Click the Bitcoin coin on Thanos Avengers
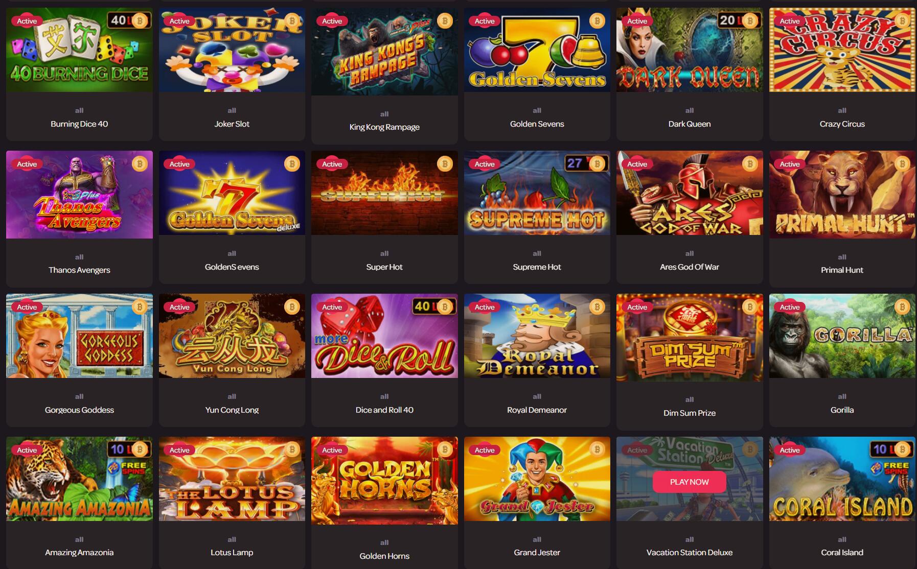Screen dimensions: 917x569 tap(140, 163)
